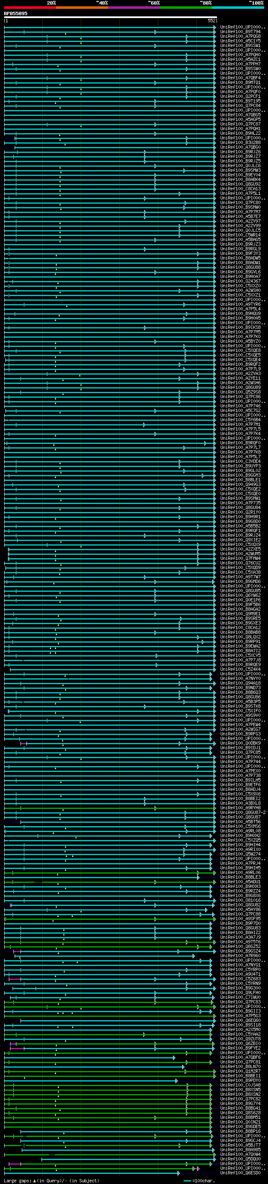Screen dimensions: 268x1184
Task: Click hit label UniRef100_B9GMD6
Action: click(240, 581)
